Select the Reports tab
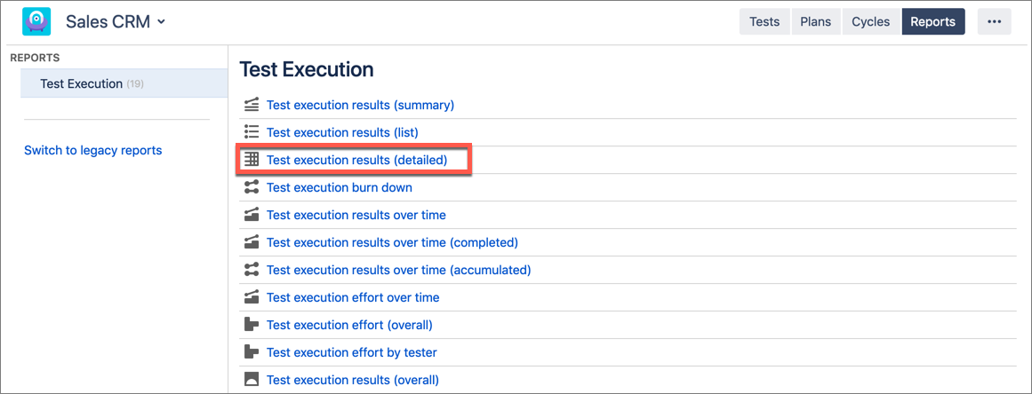This screenshot has width=1032, height=394. [932, 22]
